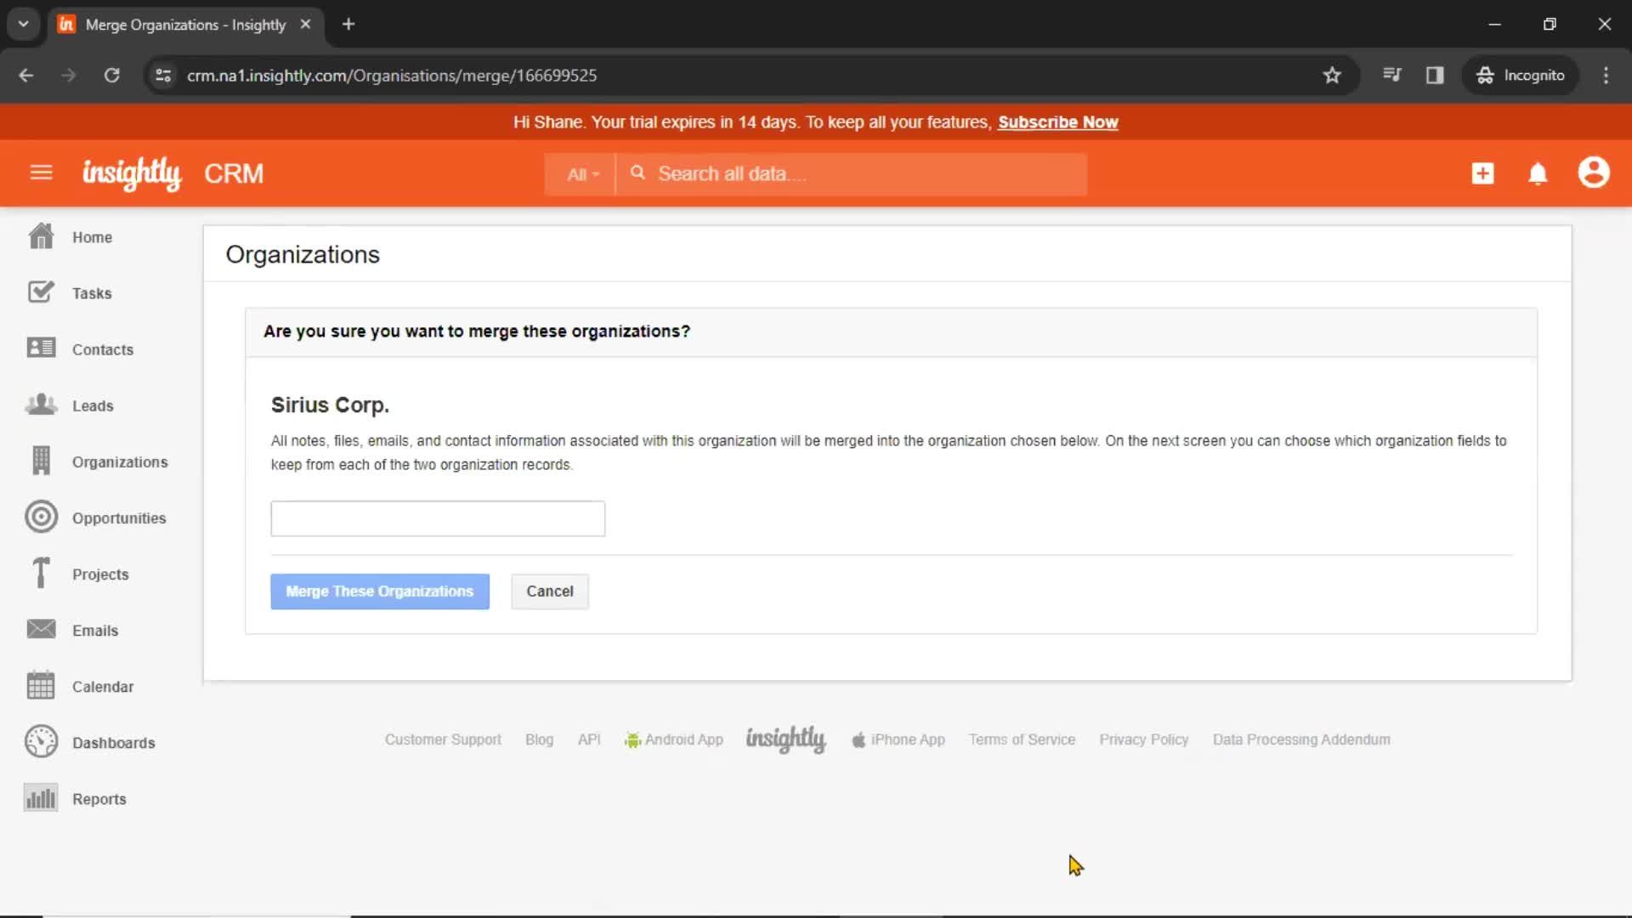This screenshot has width=1632, height=918.
Task: Click the Customer Support link
Action: (x=443, y=739)
